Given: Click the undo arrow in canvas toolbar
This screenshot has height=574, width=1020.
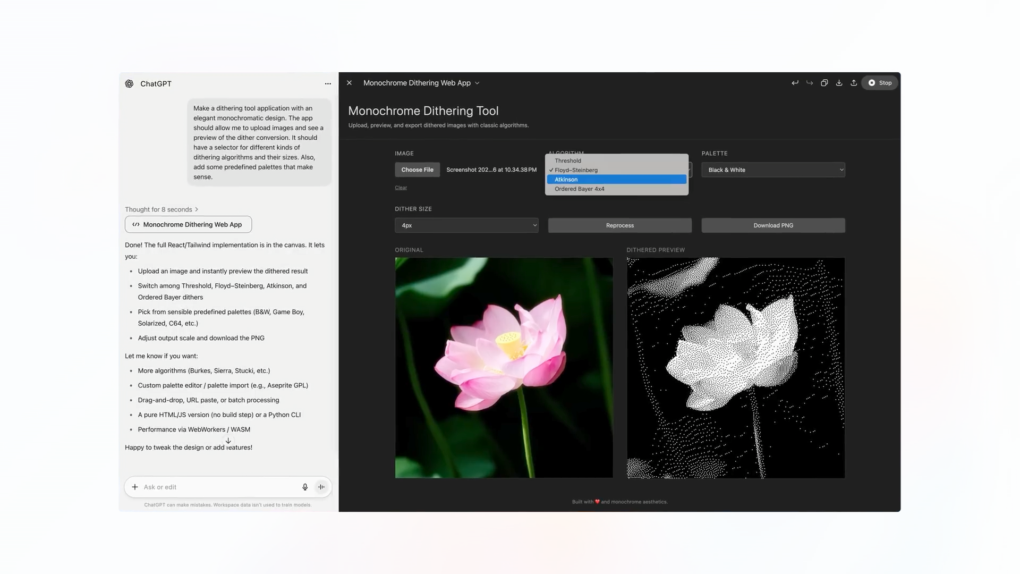Looking at the screenshot, I should coord(795,83).
